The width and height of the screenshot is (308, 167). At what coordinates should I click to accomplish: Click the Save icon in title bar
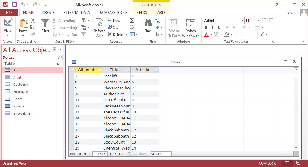coord(14,5)
